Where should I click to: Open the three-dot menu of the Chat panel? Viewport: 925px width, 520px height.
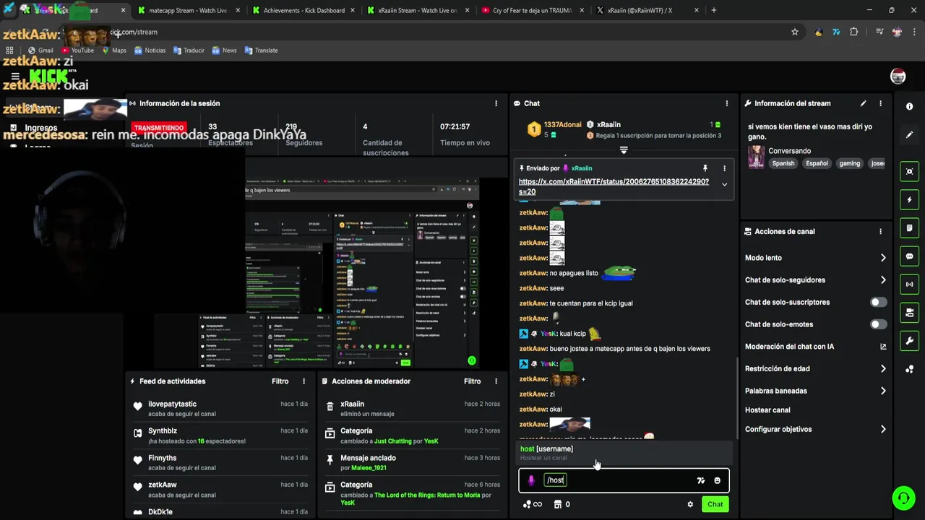click(x=727, y=103)
